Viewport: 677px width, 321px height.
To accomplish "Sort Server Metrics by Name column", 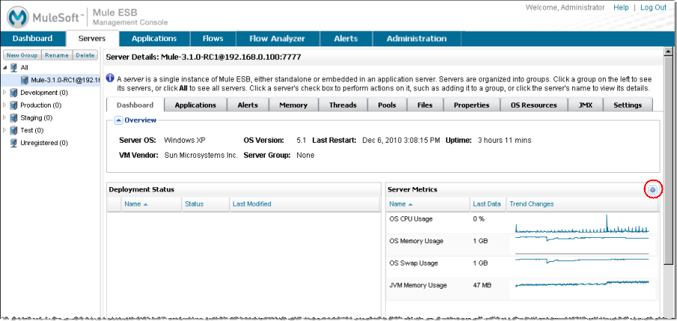I will pyautogui.click(x=400, y=204).
